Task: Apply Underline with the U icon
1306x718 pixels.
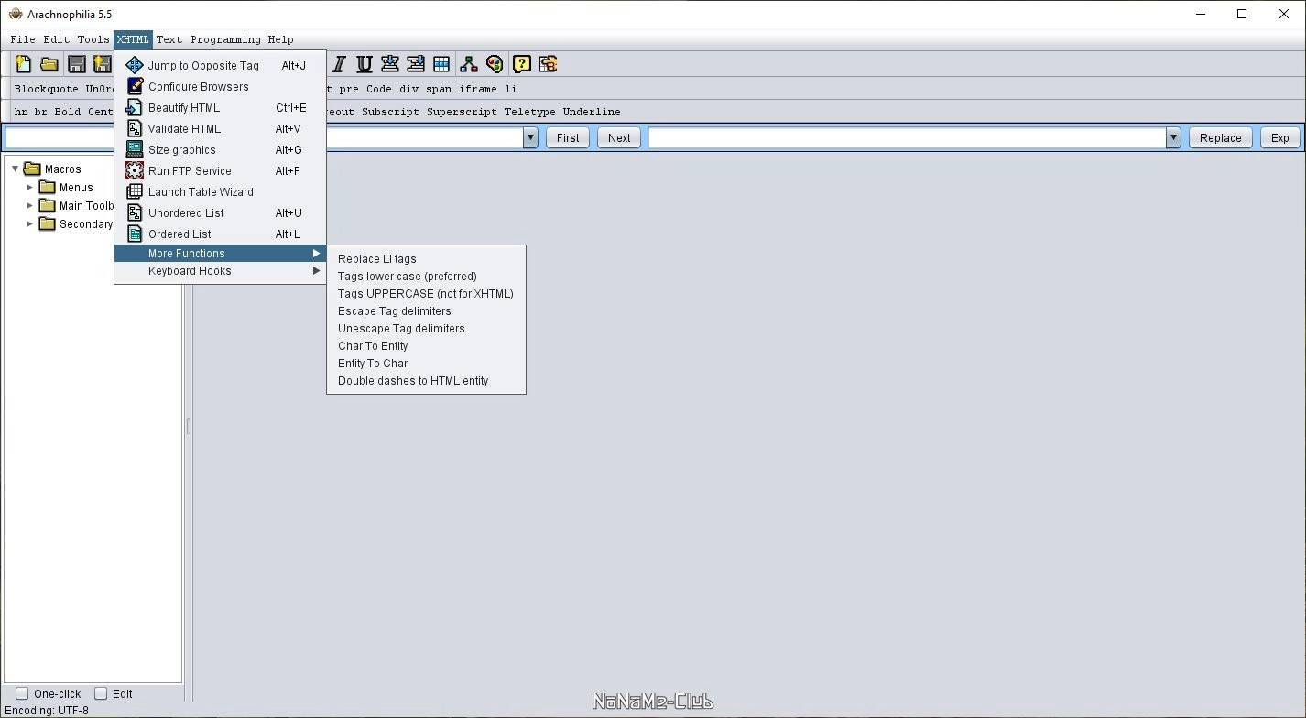Action: [x=365, y=64]
